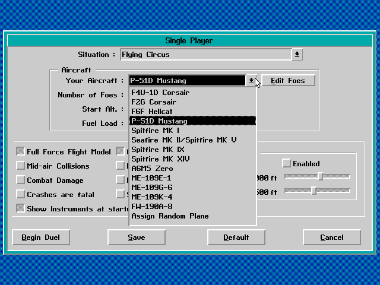Reset settings with Default button
The width and height of the screenshot is (380, 285).
click(236, 237)
